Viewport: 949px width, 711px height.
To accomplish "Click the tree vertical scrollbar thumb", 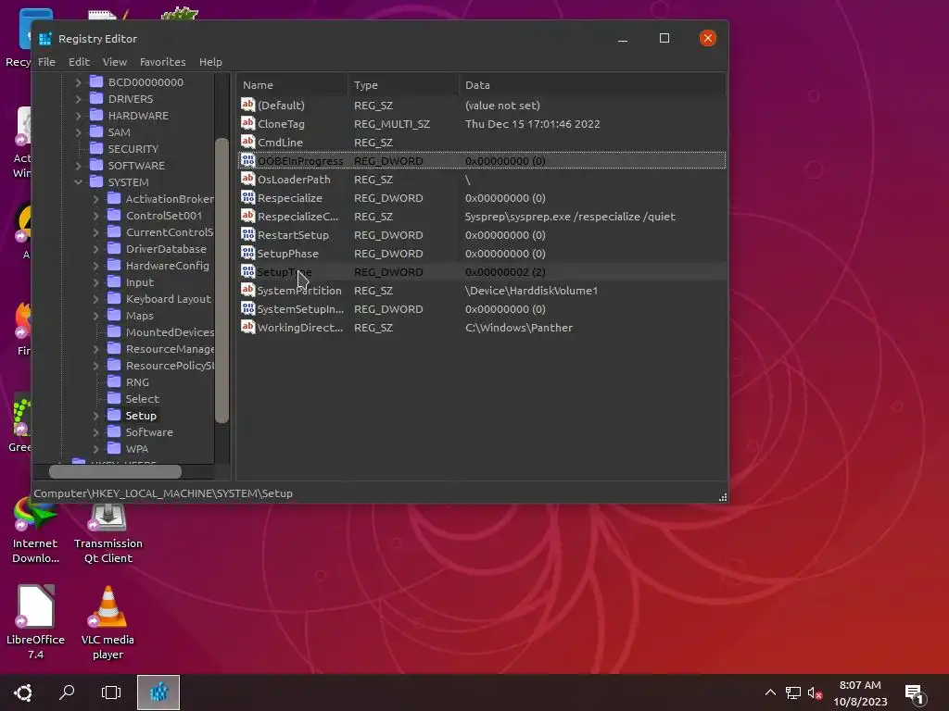I will [221, 281].
